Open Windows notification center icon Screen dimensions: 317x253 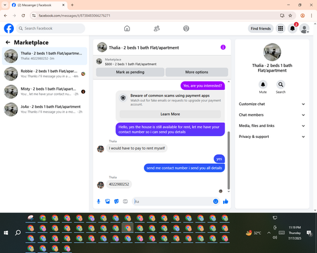(x=309, y=233)
